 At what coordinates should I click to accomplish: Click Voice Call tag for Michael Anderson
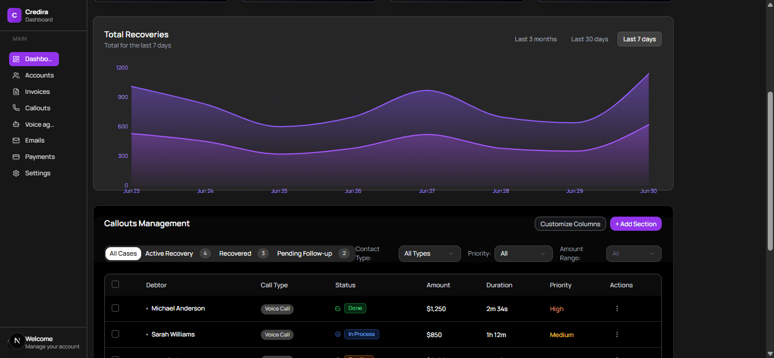pyautogui.click(x=277, y=309)
